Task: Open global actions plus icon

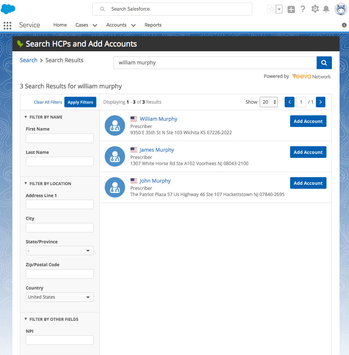Action: [x=291, y=9]
